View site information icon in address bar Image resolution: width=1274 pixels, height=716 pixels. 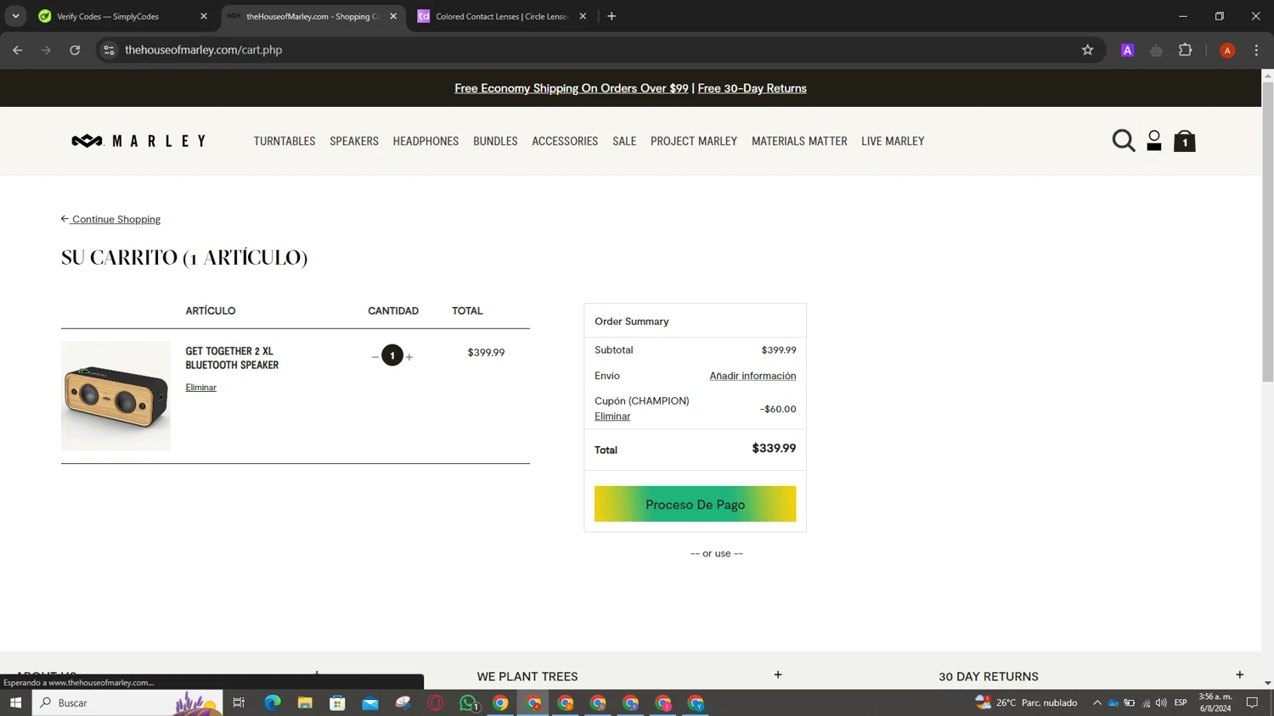(x=109, y=50)
